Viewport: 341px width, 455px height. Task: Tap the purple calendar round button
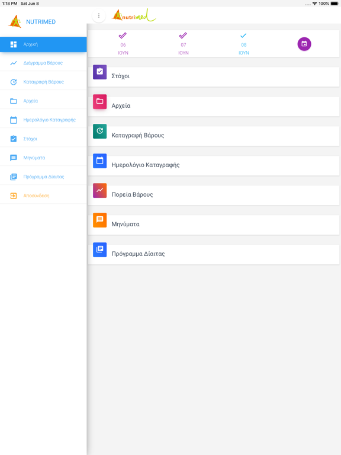304,44
